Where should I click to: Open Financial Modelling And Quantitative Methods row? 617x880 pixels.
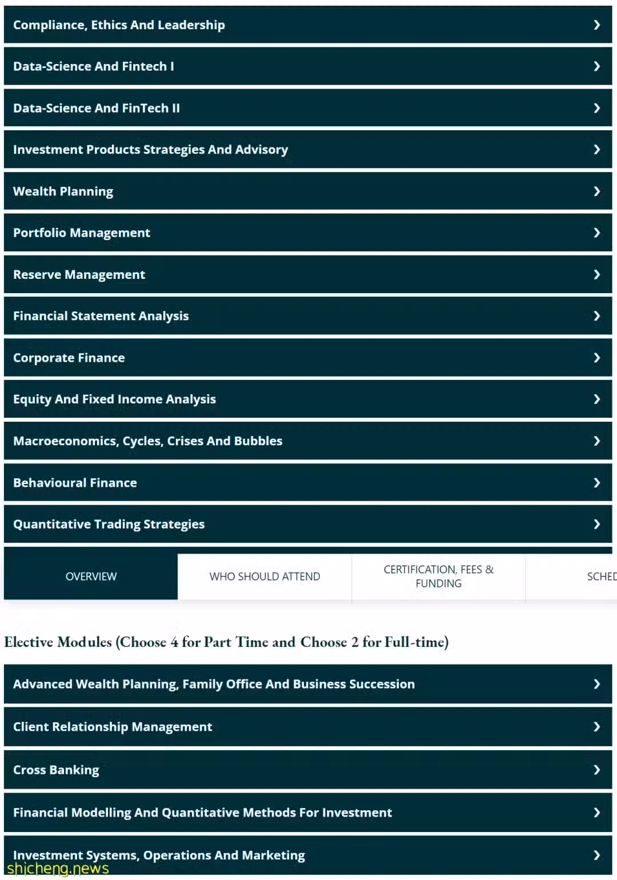(308, 813)
